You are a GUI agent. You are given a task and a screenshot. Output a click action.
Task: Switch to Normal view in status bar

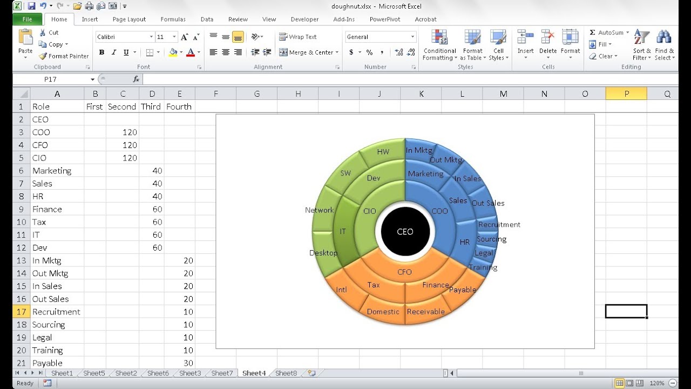point(620,383)
